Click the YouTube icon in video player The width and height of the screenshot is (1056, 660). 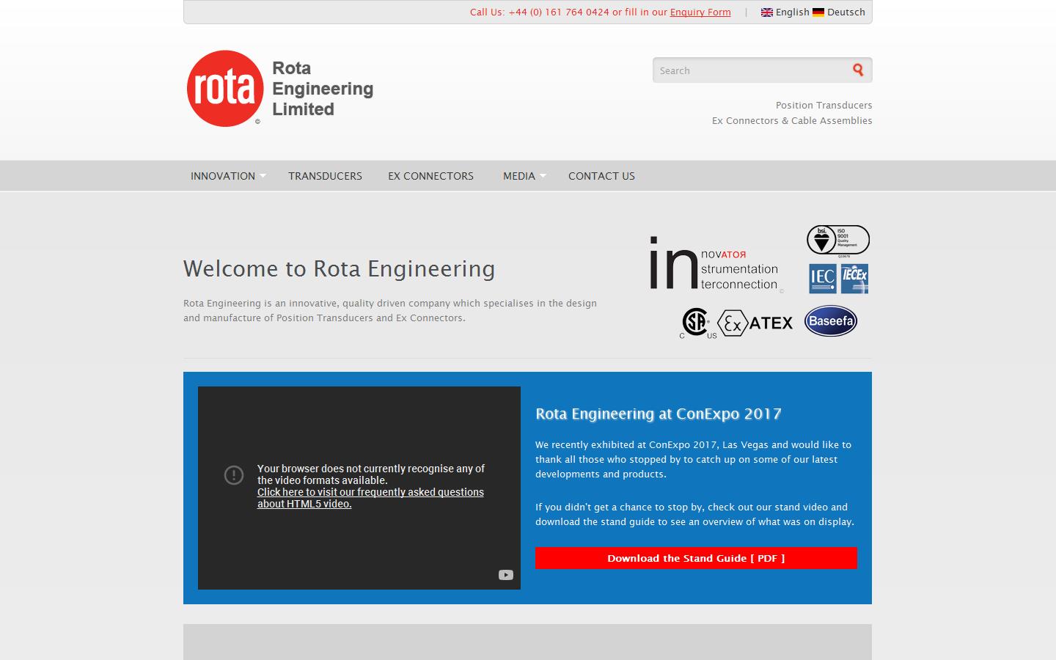506,575
